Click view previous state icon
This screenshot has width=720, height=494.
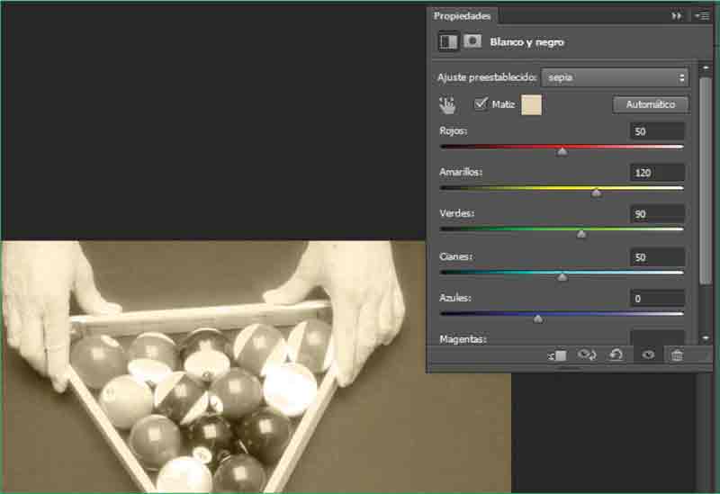point(587,355)
